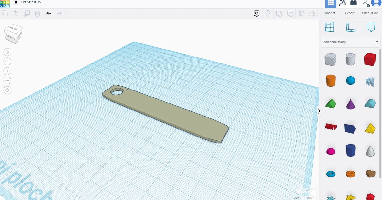The height and width of the screenshot is (200, 382).
Task: Click the Export button
Action: pos(350,13)
